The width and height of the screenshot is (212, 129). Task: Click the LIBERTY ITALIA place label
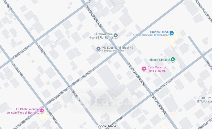[204, 100]
